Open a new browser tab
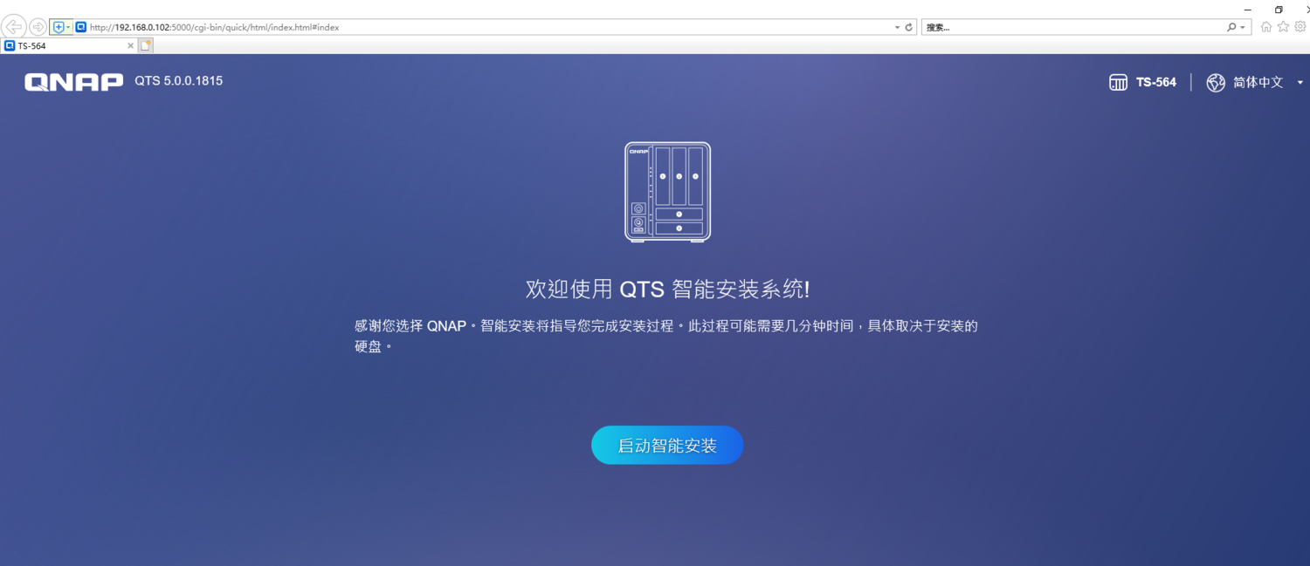Viewport: 1310px width, 566px height. tap(146, 45)
